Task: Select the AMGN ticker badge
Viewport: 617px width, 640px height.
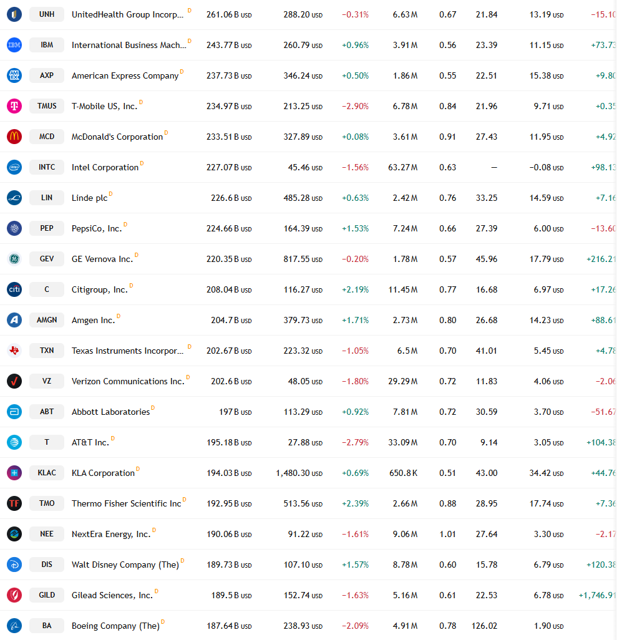Action: point(47,320)
